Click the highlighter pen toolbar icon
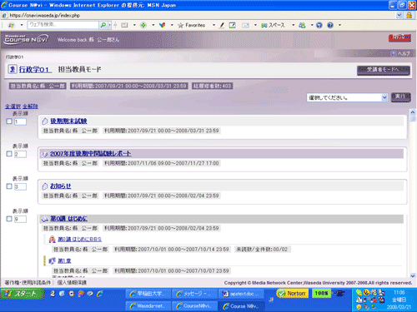 pos(222,26)
